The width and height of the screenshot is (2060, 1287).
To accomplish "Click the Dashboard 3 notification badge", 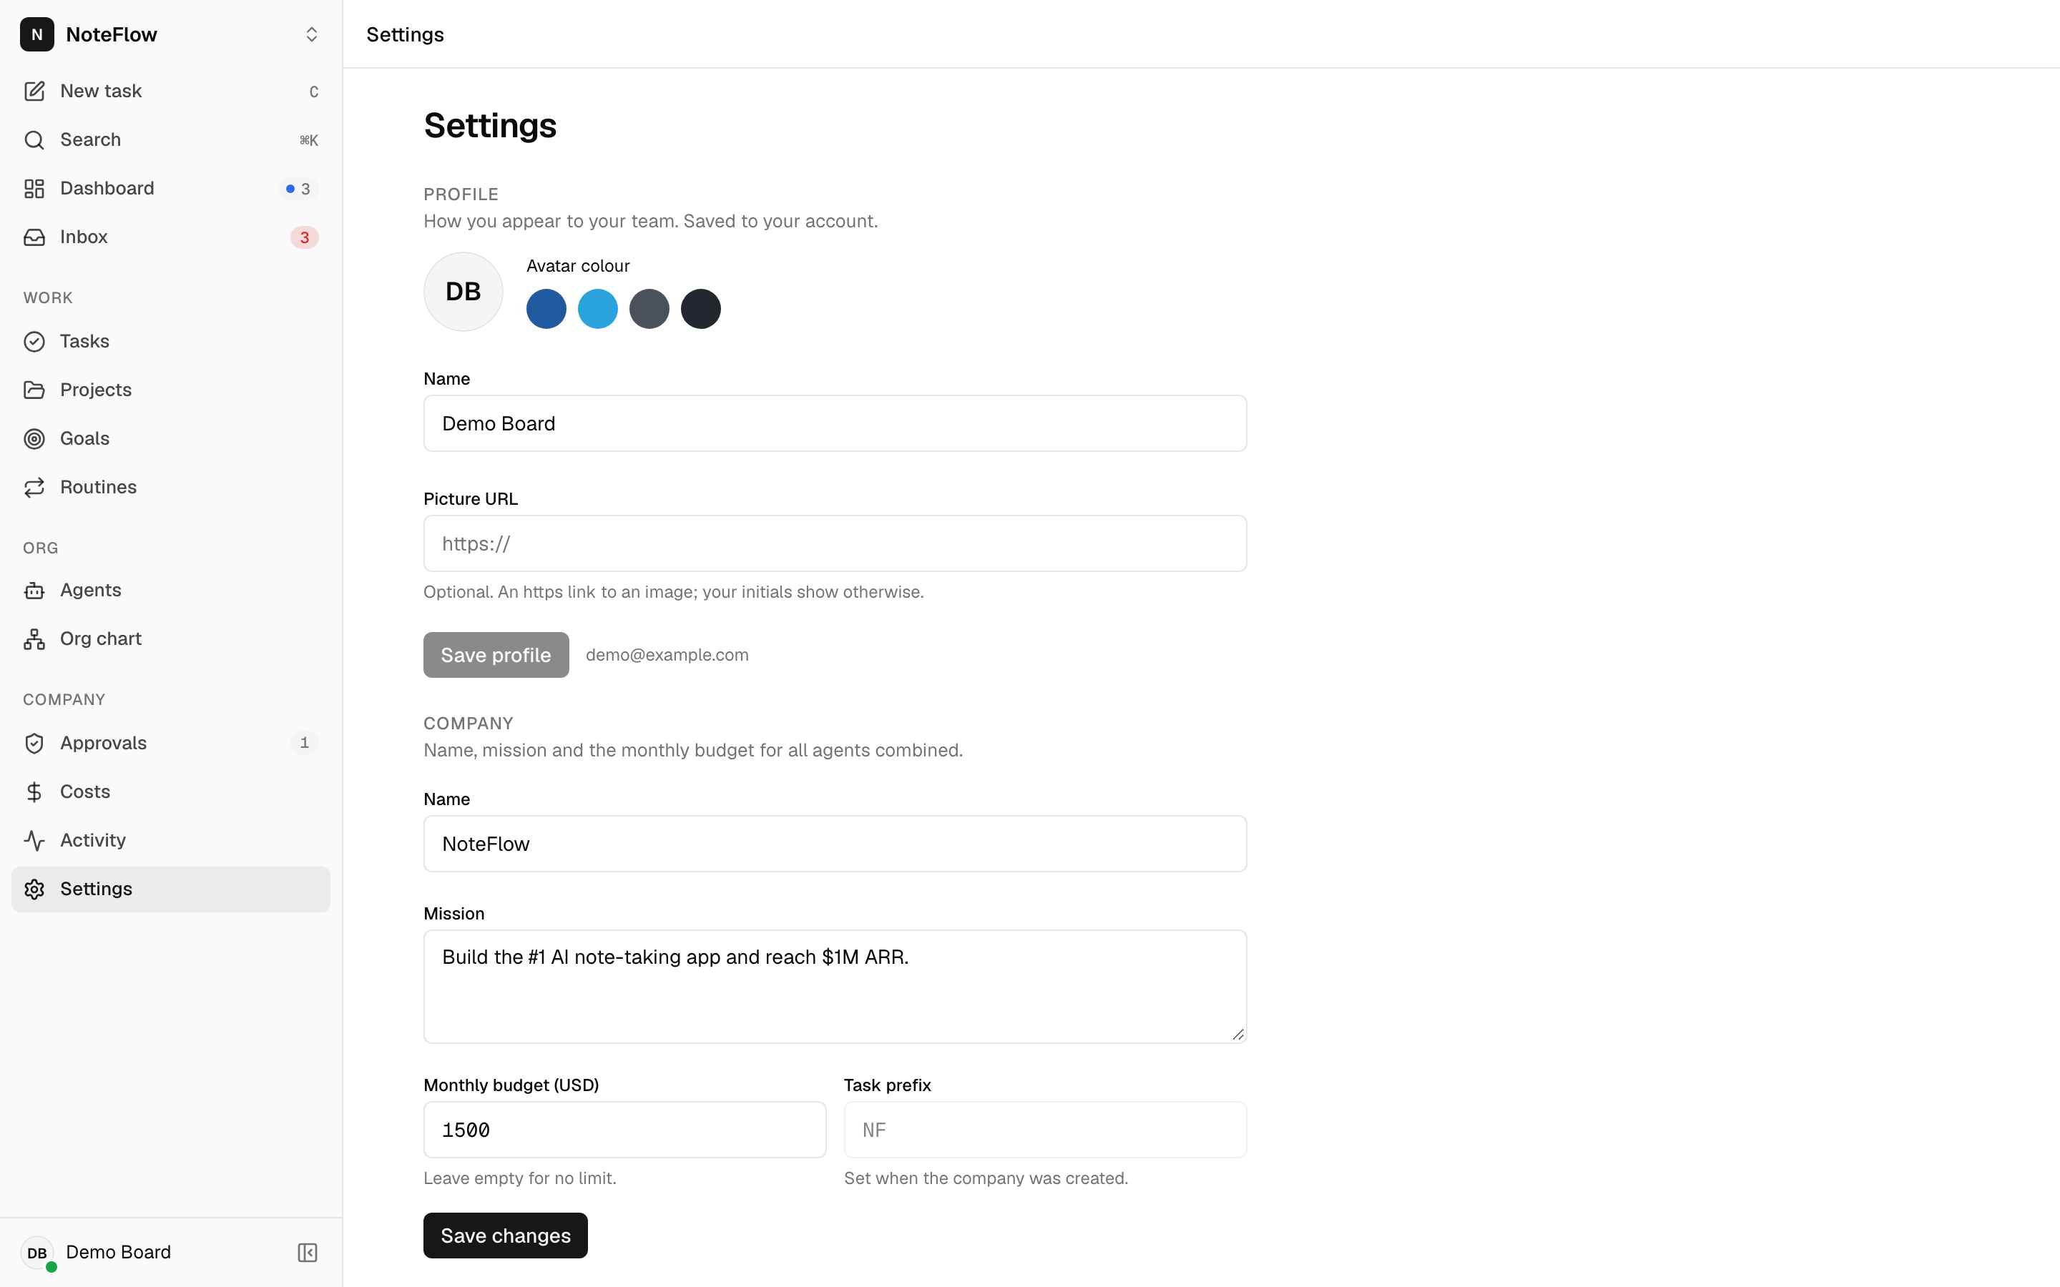I will click(x=298, y=189).
